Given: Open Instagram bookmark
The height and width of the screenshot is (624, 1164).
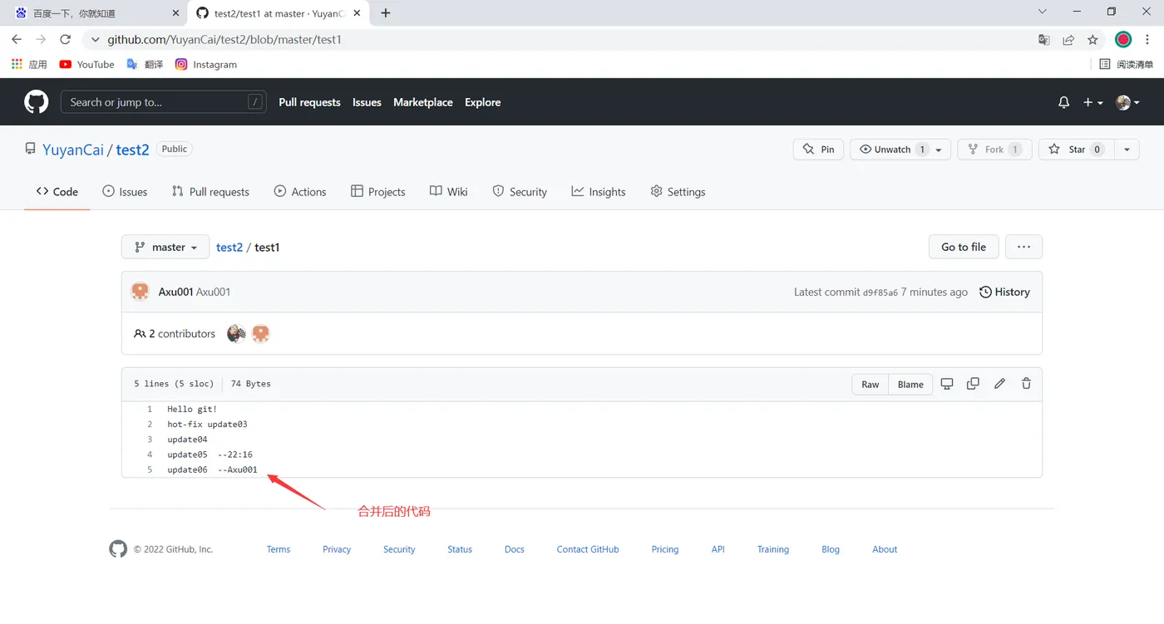Looking at the screenshot, I should pyautogui.click(x=206, y=64).
